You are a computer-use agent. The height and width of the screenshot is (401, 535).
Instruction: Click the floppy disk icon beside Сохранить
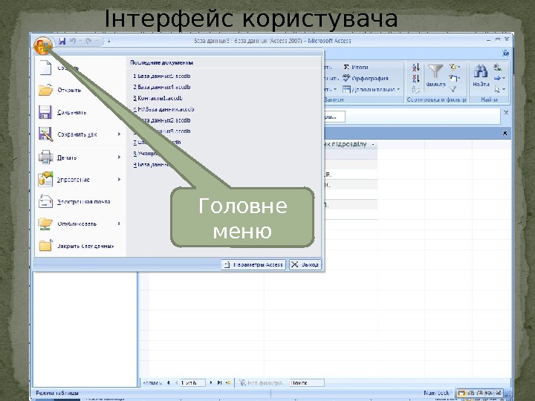click(x=45, y=112)
